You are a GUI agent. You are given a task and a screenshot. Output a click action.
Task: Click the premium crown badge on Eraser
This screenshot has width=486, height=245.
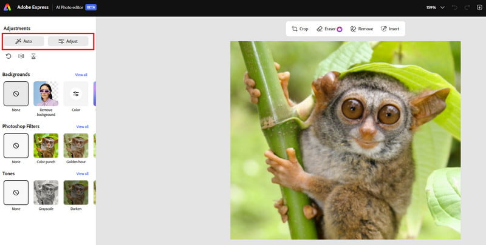click(340, 29)
